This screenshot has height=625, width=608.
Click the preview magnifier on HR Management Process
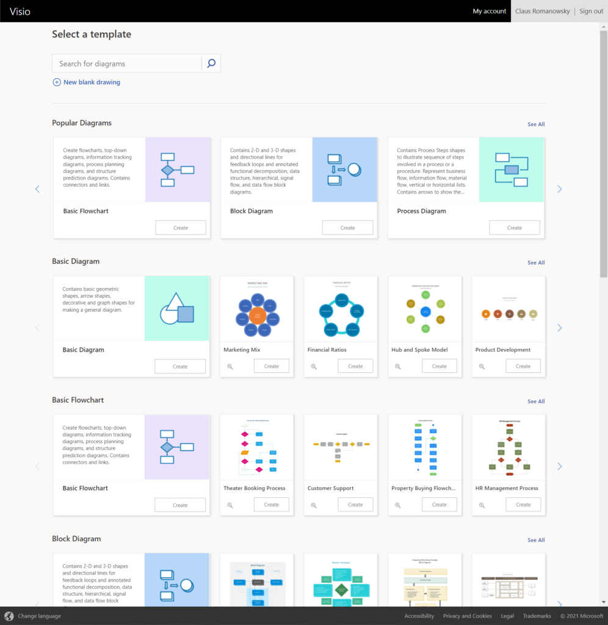[482, 504]
